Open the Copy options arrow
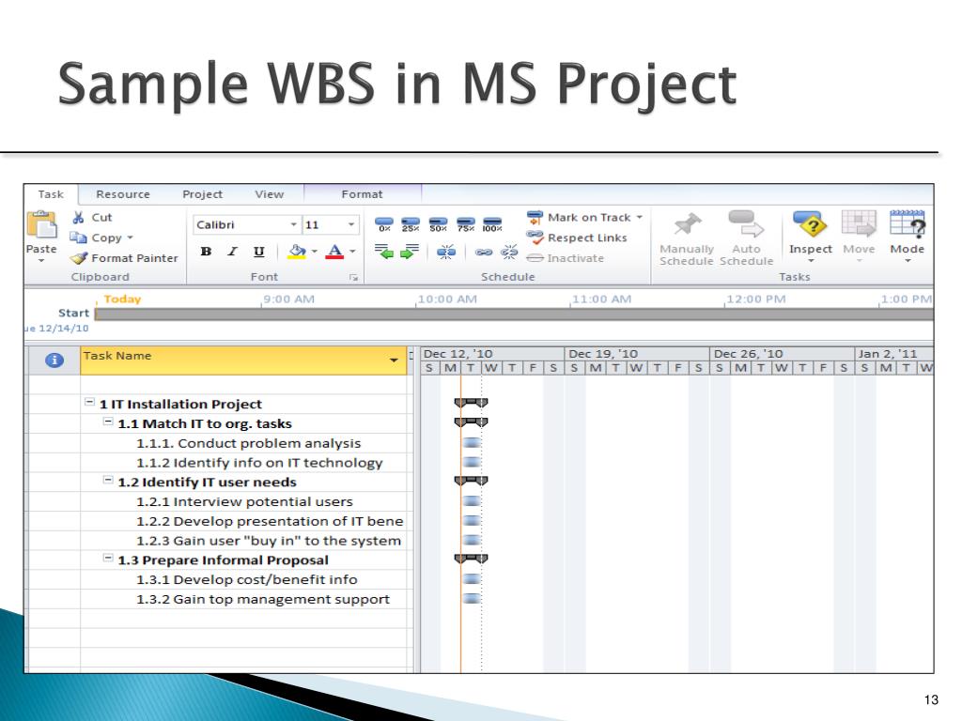Image resolution: width=962 pixels, height=721 pixels. [130, 238]
